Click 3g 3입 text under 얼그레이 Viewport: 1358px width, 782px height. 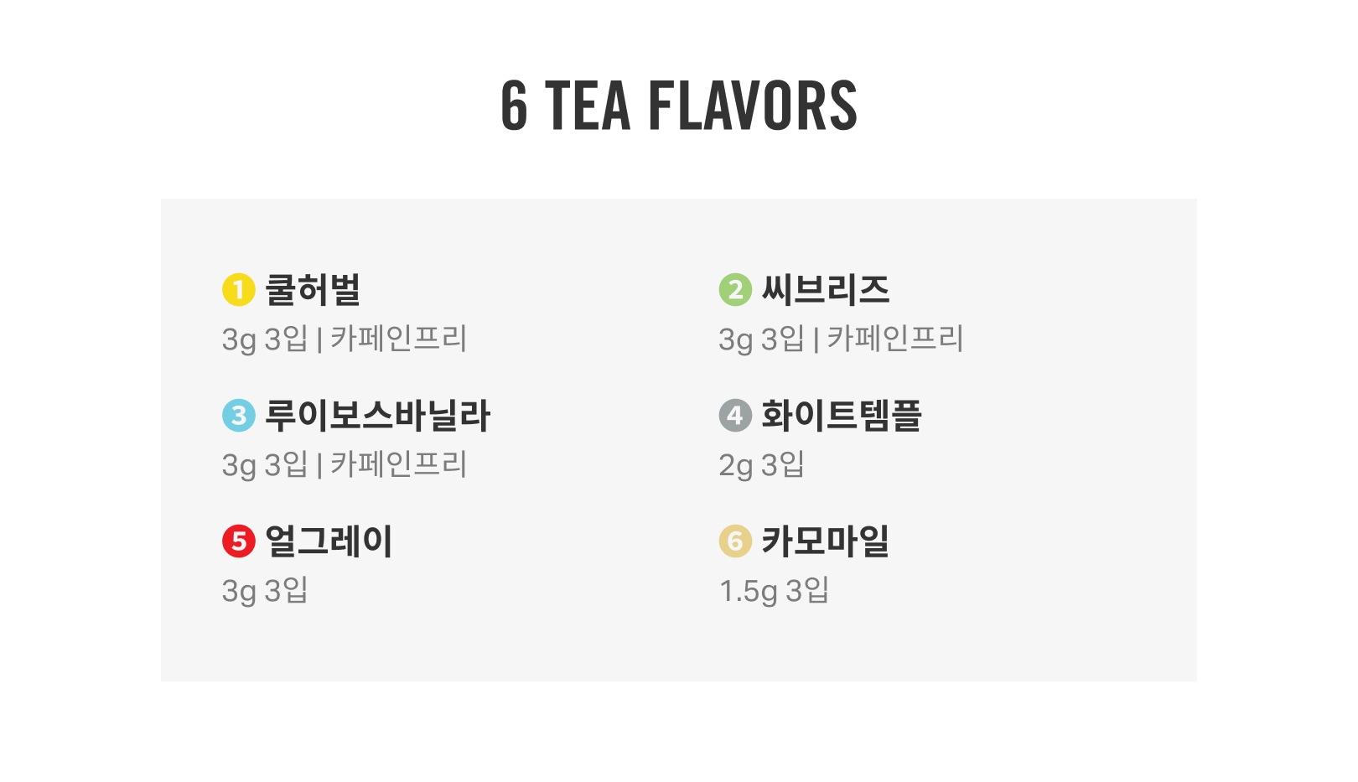pyautogui.click(x=265, y=590)
